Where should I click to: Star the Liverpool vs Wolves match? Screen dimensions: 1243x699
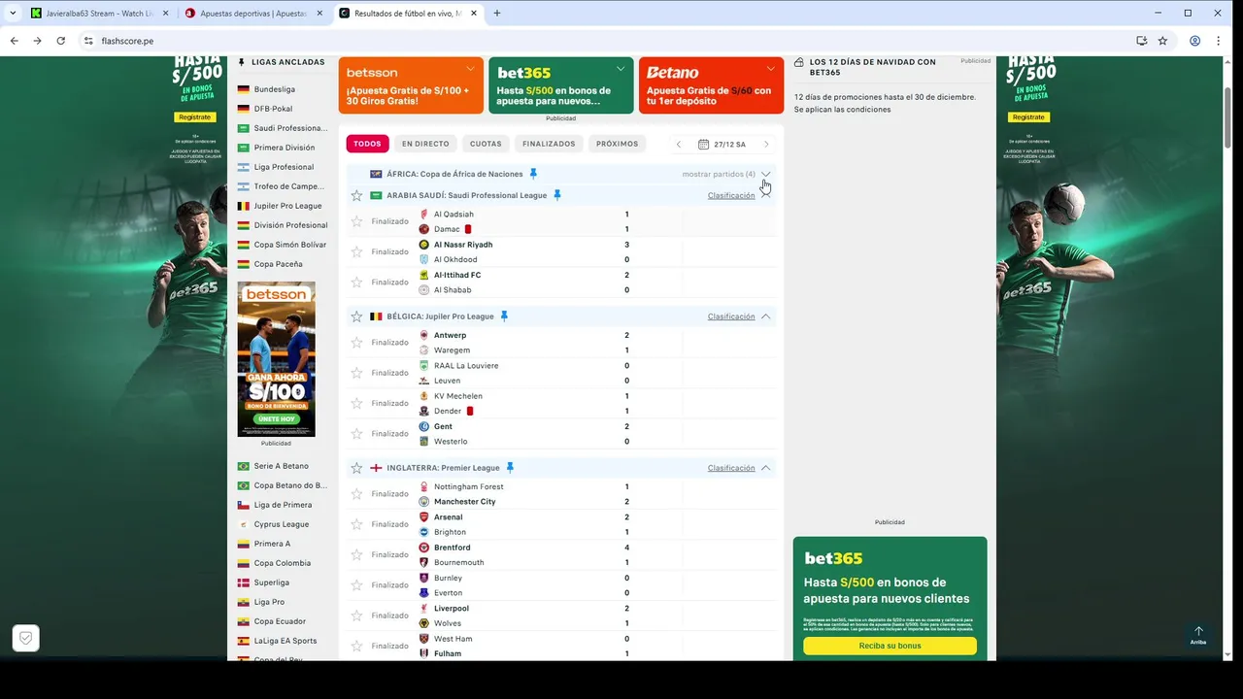tap(356, 616)
